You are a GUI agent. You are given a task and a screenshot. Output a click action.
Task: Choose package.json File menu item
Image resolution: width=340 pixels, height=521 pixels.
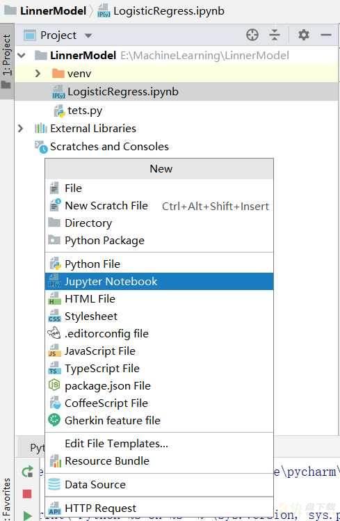(159, 386)
